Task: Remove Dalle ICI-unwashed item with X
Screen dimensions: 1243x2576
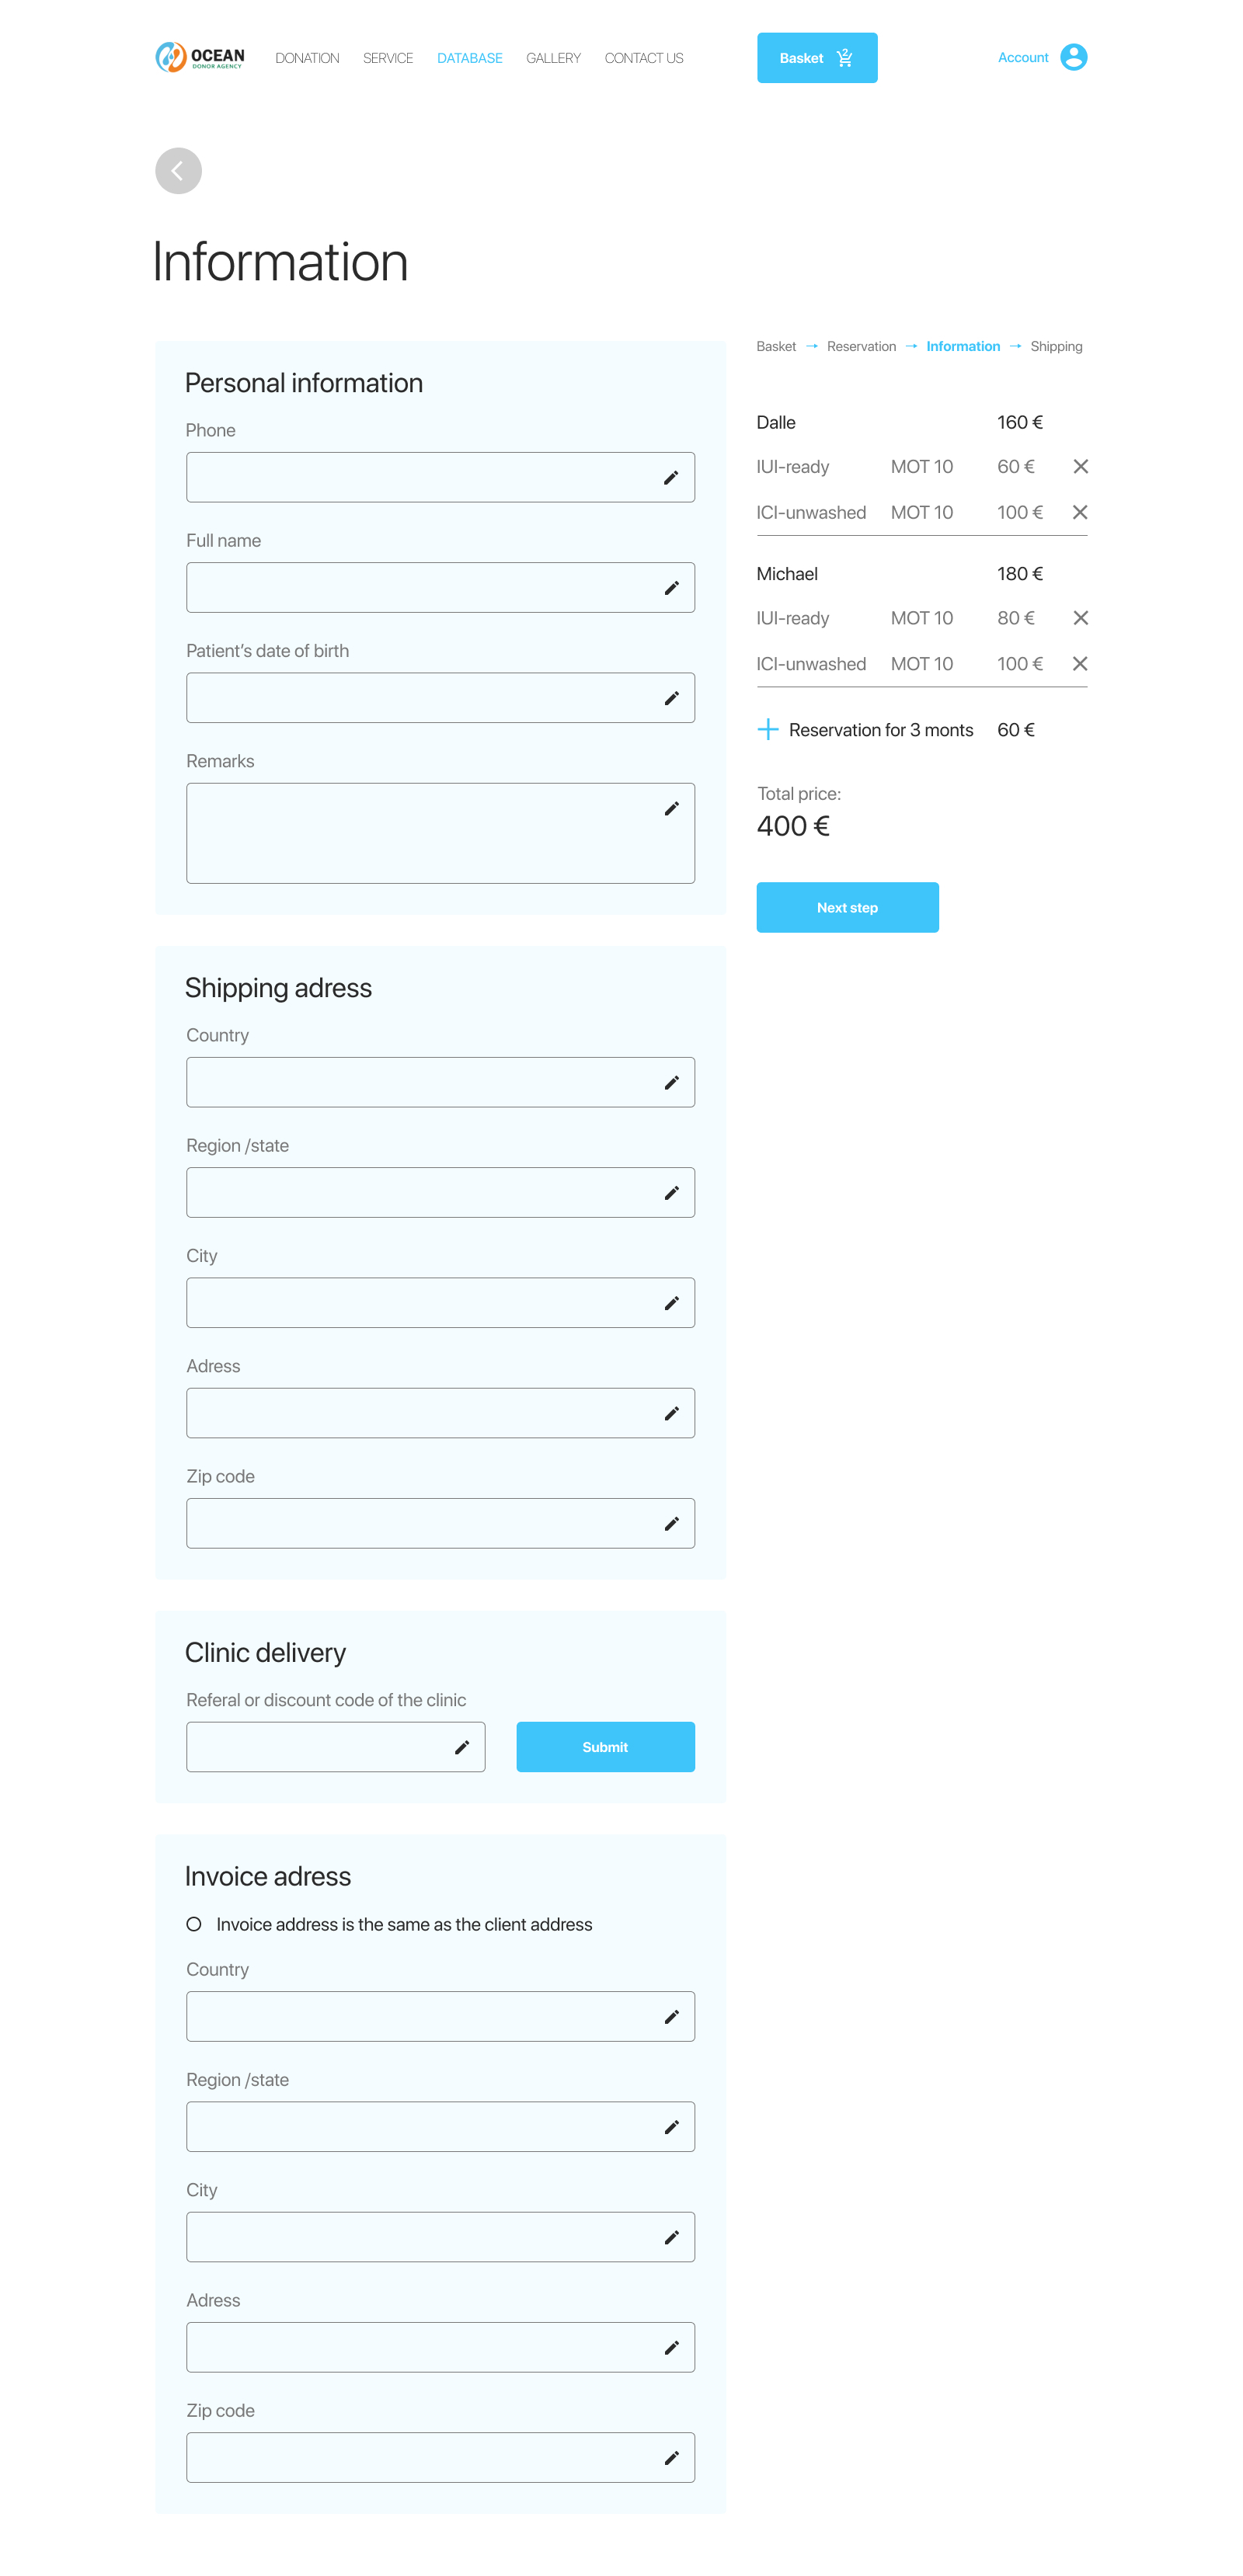Action: pyautogui.click(x=1080, y=512)
